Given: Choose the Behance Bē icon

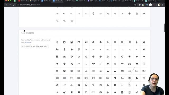Looking at the screenshot, I should click(x=122, y=78).
